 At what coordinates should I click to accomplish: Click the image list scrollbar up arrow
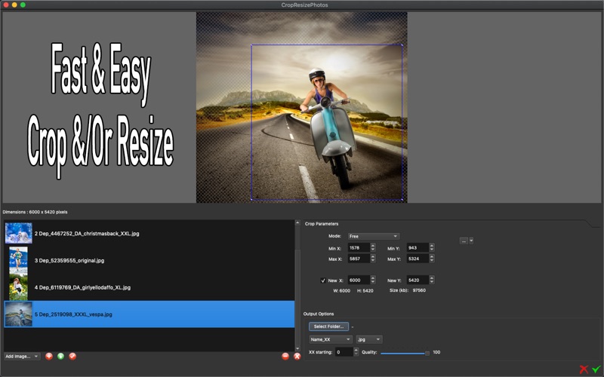297,222
